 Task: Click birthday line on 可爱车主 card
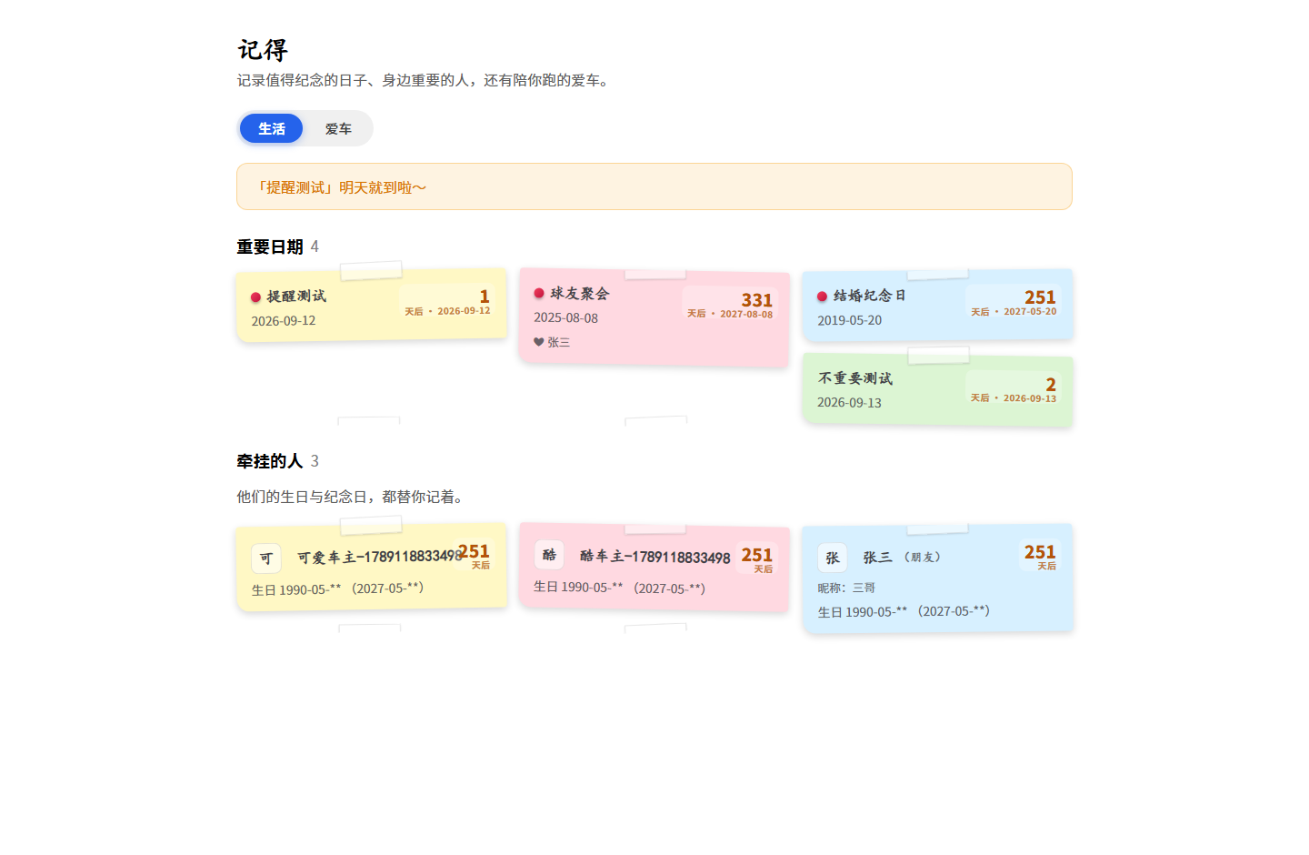337,588
